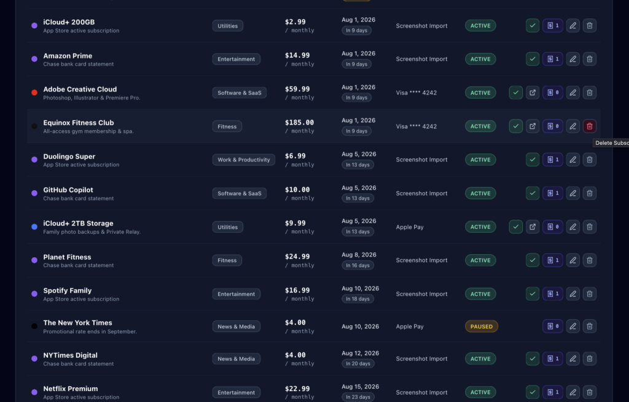Mark Amazon Prime as paid checkmark
629x402 pixels.
click(x=533, y=59)
